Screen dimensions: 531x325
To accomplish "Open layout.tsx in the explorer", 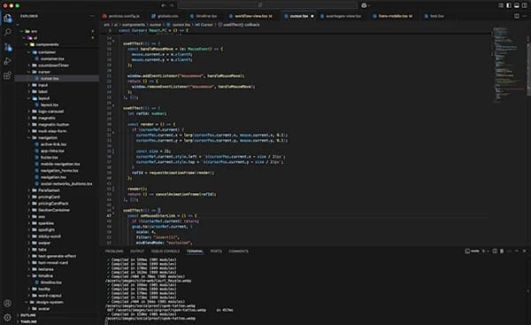I will [50, 104].
